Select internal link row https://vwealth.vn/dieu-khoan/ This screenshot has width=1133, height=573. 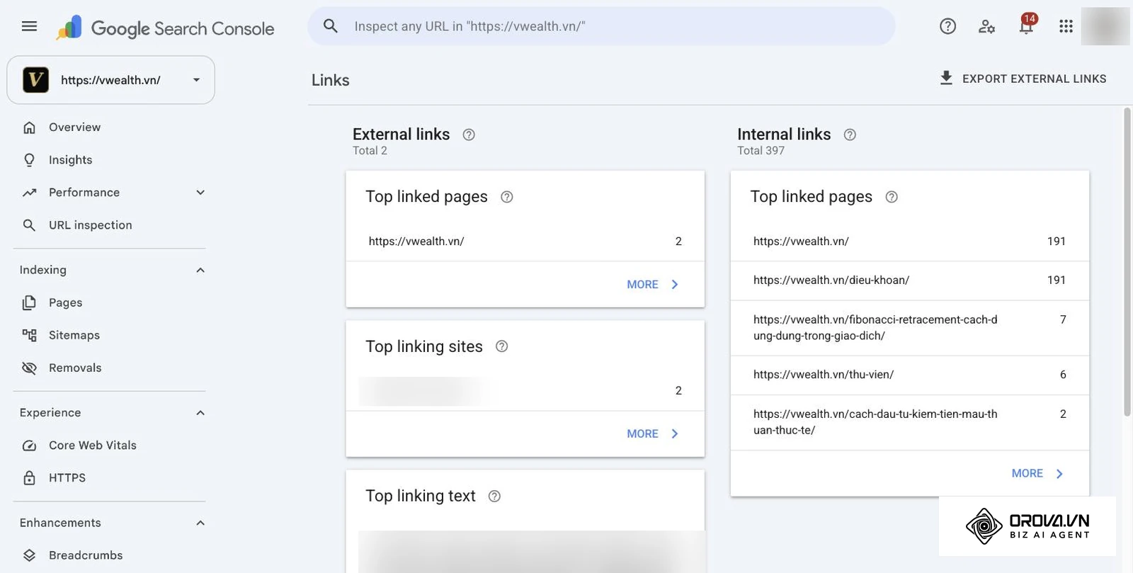pos(910,280)
